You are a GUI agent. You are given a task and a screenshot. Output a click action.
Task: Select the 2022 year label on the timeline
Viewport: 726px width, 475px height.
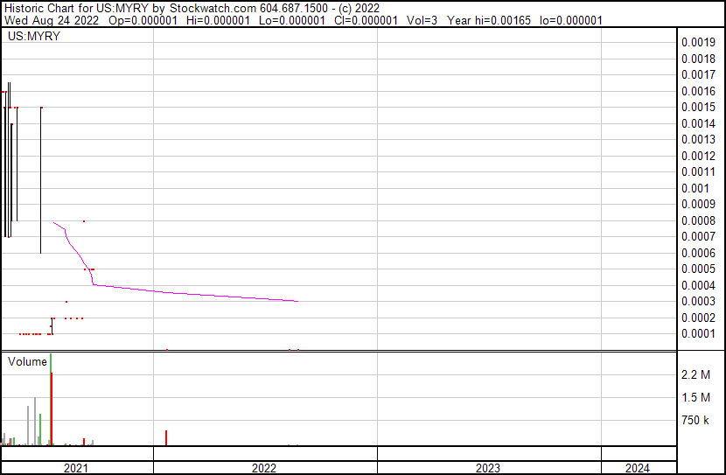264,468
